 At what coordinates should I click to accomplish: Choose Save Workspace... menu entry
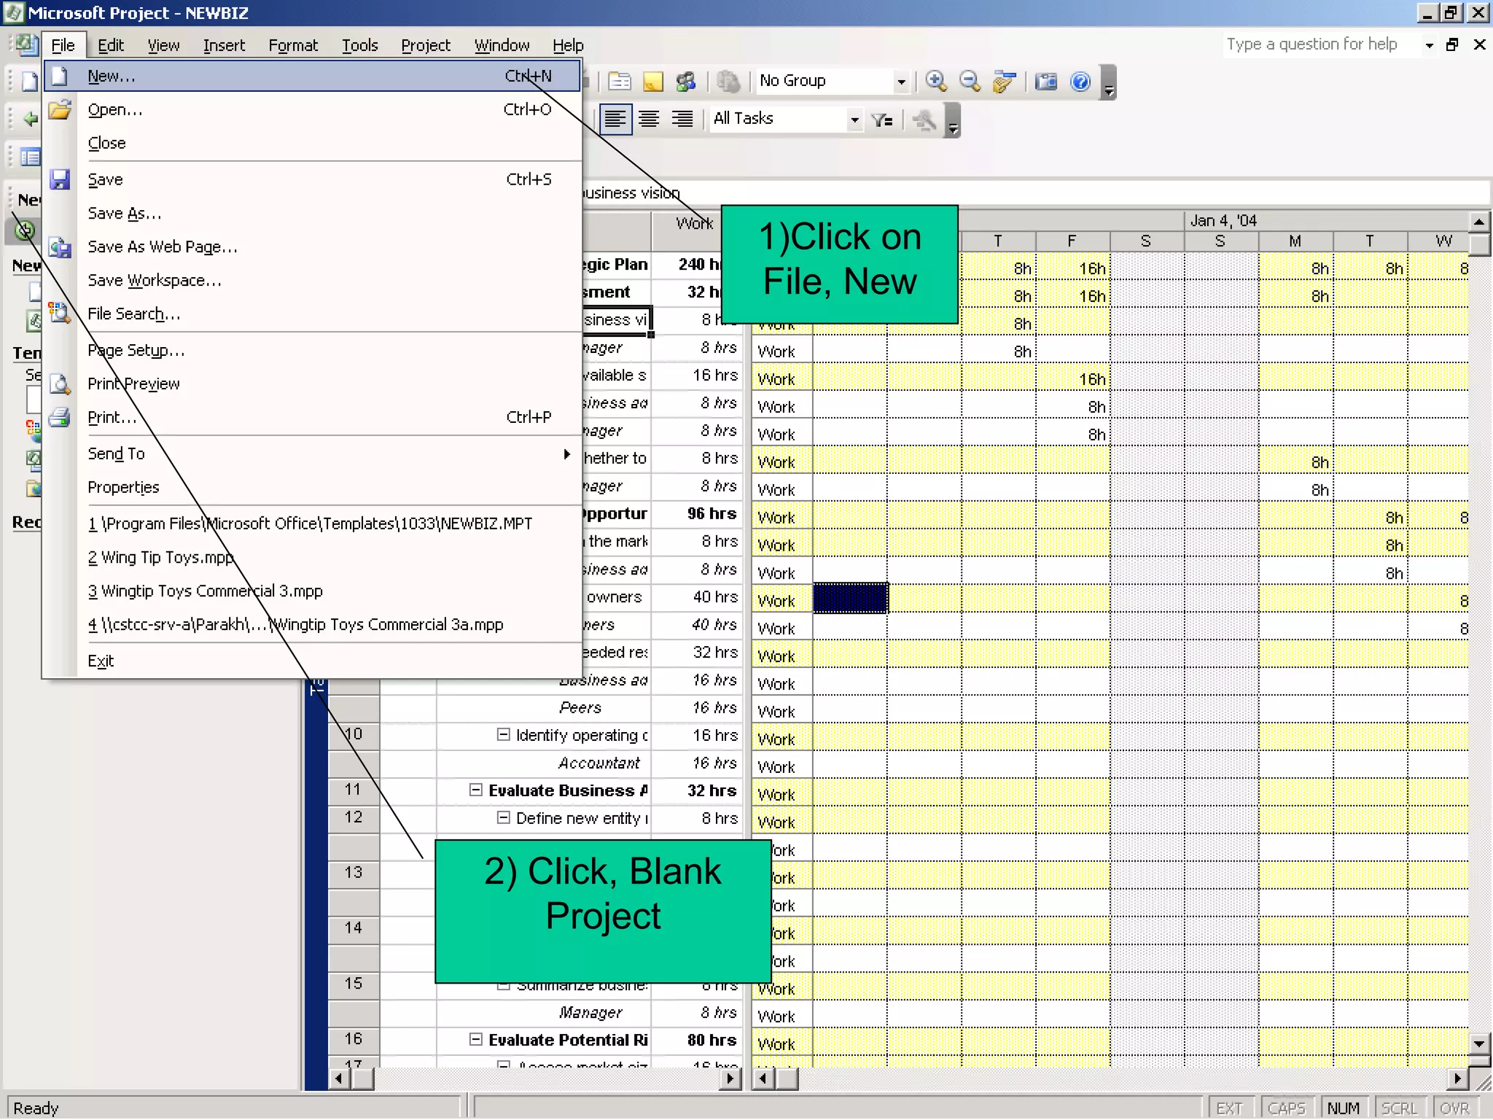[312, 280]
